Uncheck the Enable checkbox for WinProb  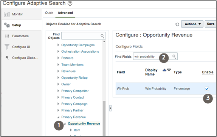(x=207, y=88)
